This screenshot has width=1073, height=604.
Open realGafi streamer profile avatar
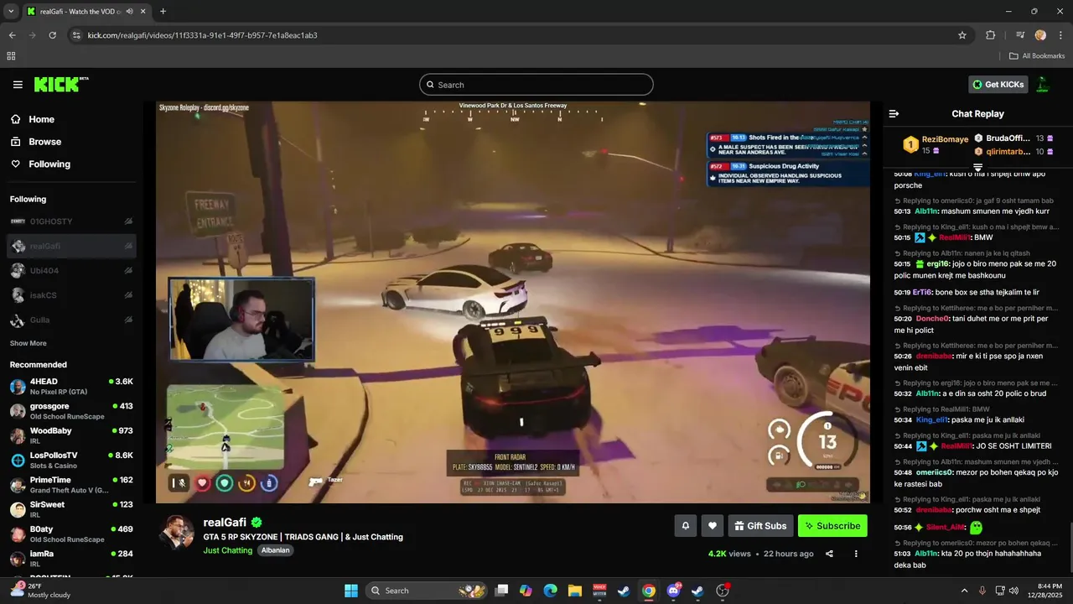pos(177,533)
